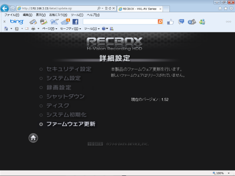Close the Bing toolbar with its X
This screenshot has width=235, height=176.
4,22
